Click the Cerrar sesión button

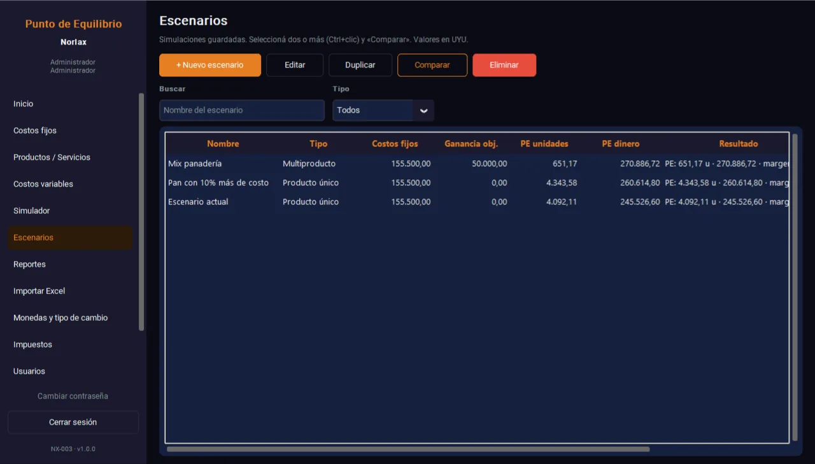pos(73,422)
